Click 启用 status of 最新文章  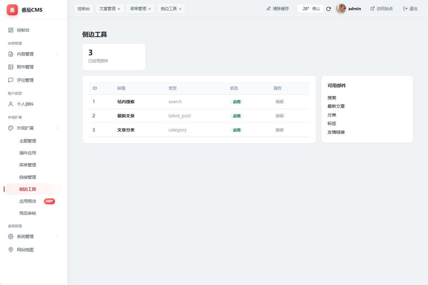pos(237,116)
